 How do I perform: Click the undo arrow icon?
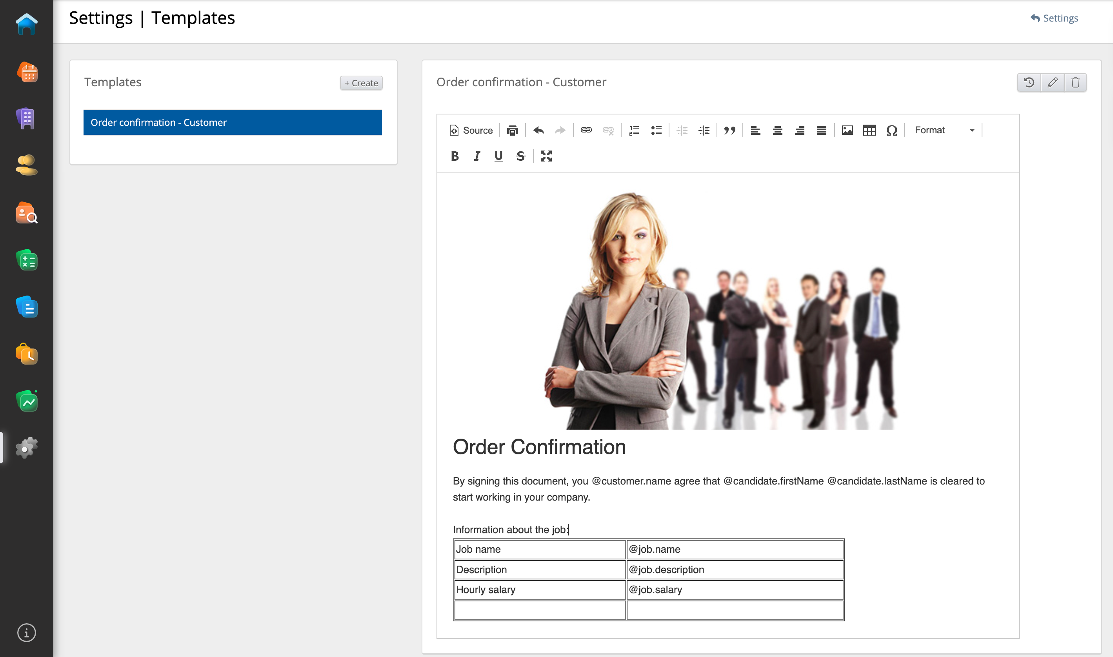tap(538, 130)
